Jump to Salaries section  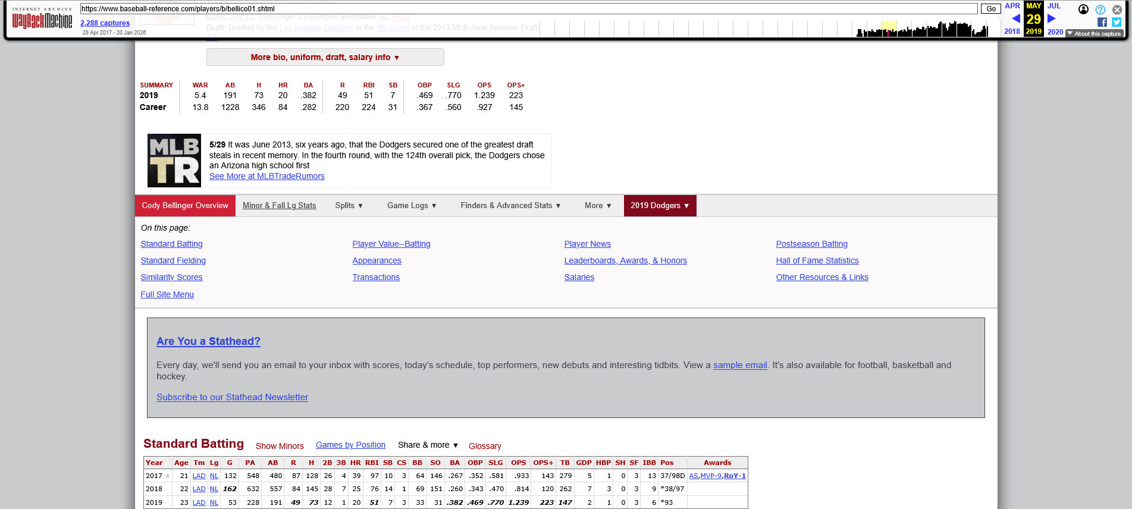(x=579, y=277)
